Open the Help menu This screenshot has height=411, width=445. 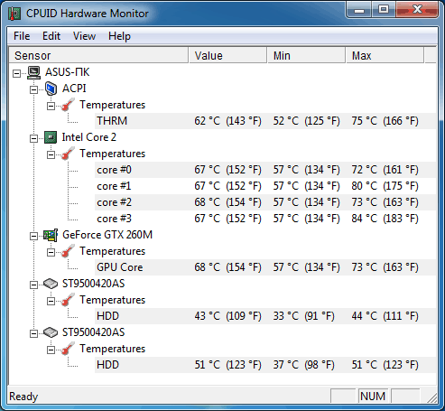[x=119, y=36]
